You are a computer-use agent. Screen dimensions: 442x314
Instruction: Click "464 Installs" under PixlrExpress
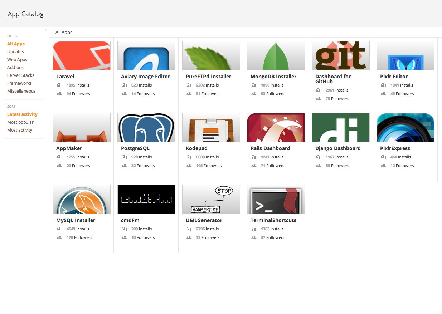400,157
